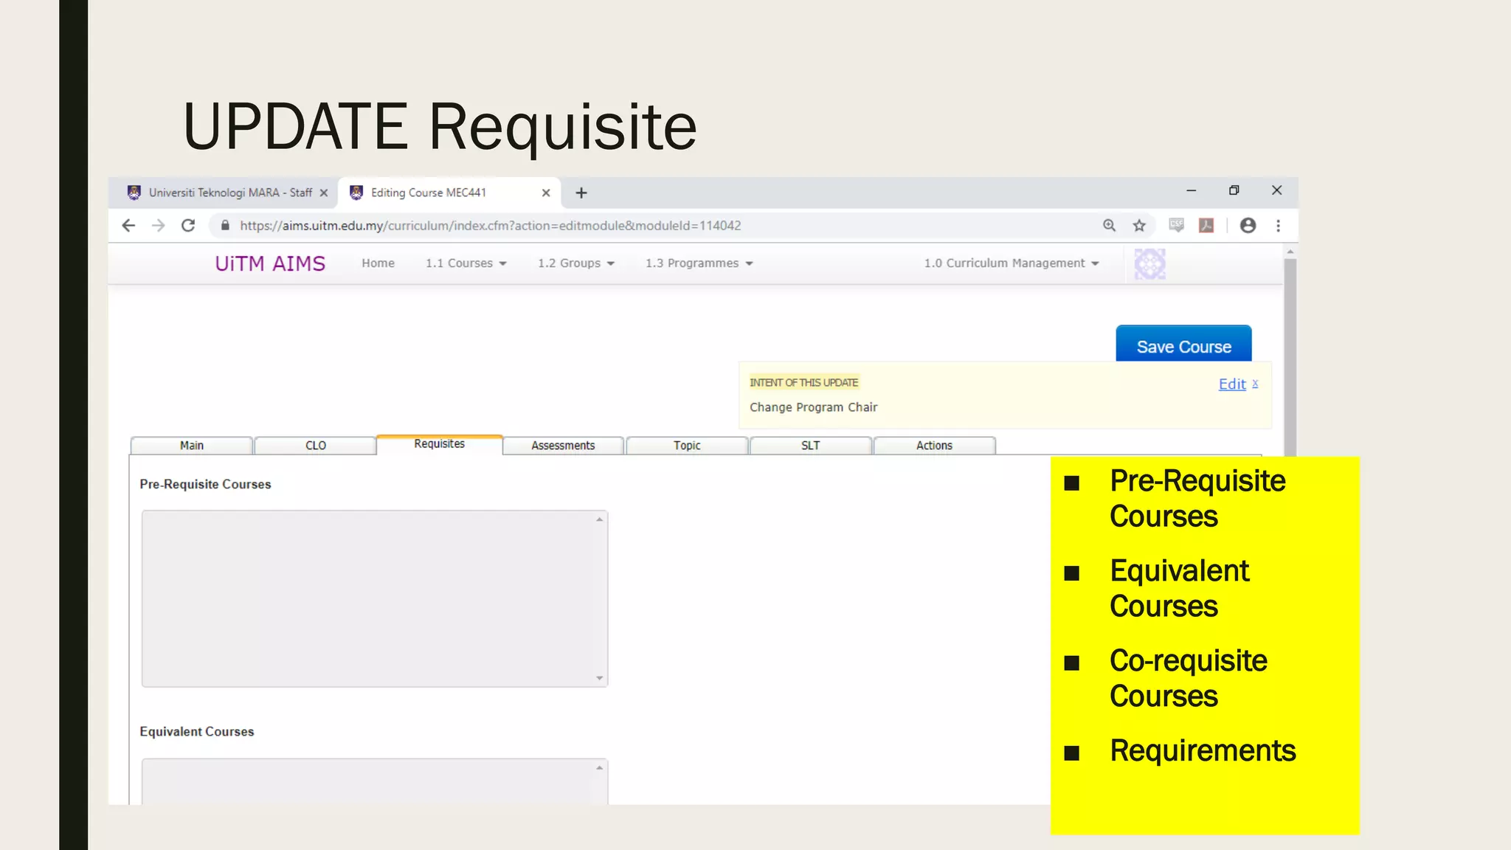Click the PDF extension icon
Screen dimensions: 1511x850
(x=1206, y=226)
